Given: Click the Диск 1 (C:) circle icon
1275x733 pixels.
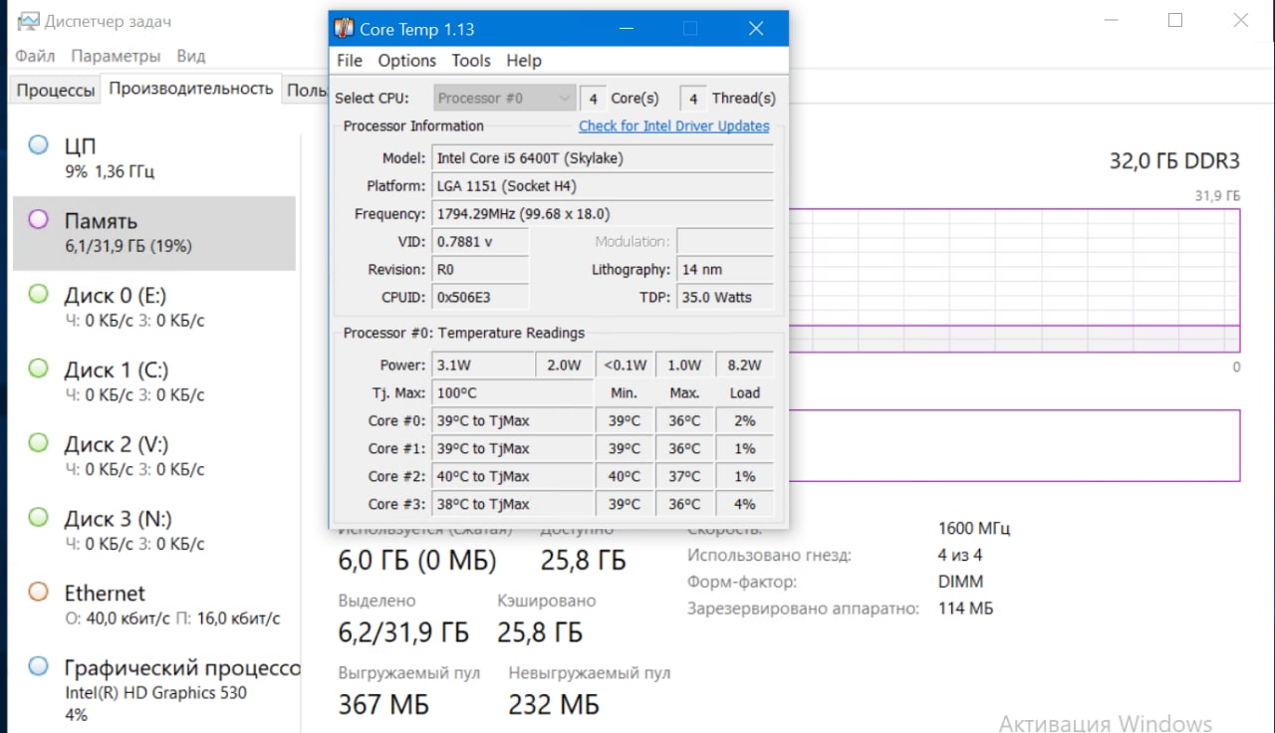Looking at the screenshot, I should [x=38, y=368].
